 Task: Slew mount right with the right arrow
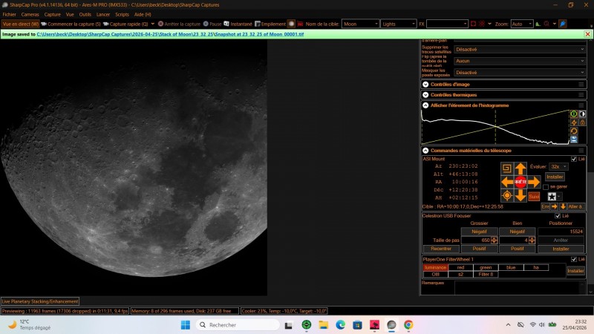click(534, 182)
